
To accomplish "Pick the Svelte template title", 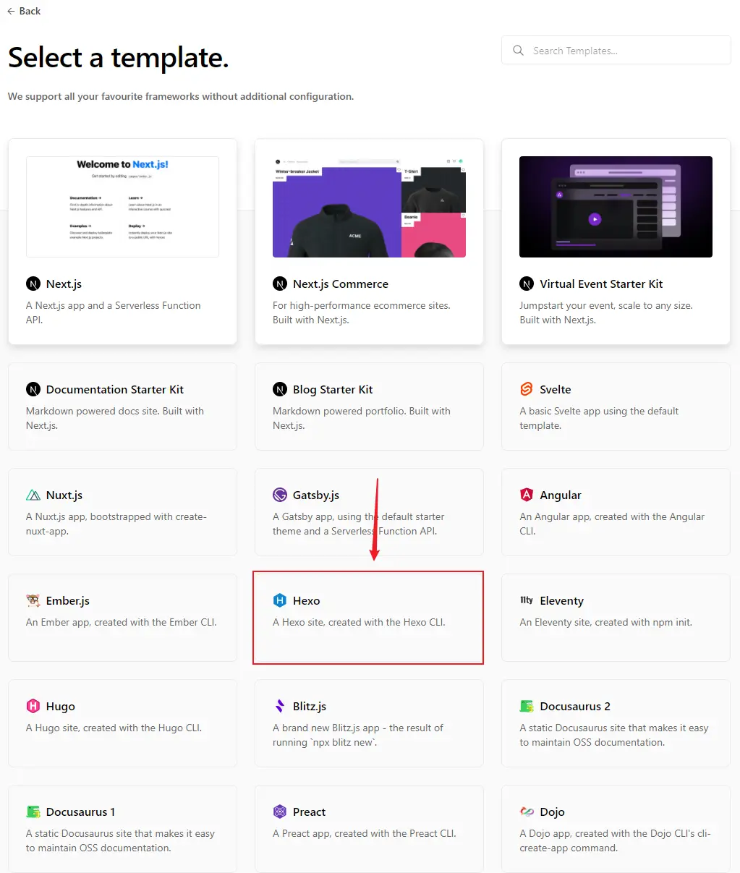I will click(x=556, y=389).
